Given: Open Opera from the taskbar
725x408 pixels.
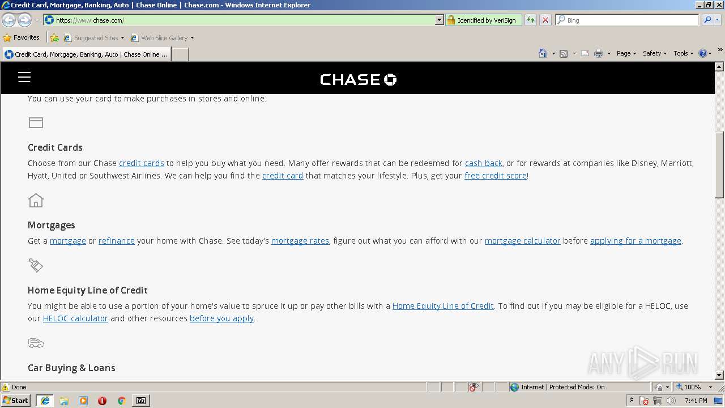Looking at the screenshot, I should tap(103, 401).
